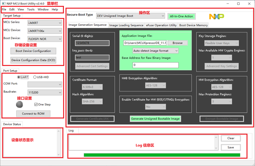This screenshot has width=255, height=166.
Task: Click the Target Setup tab label
Action: [12, 16]
